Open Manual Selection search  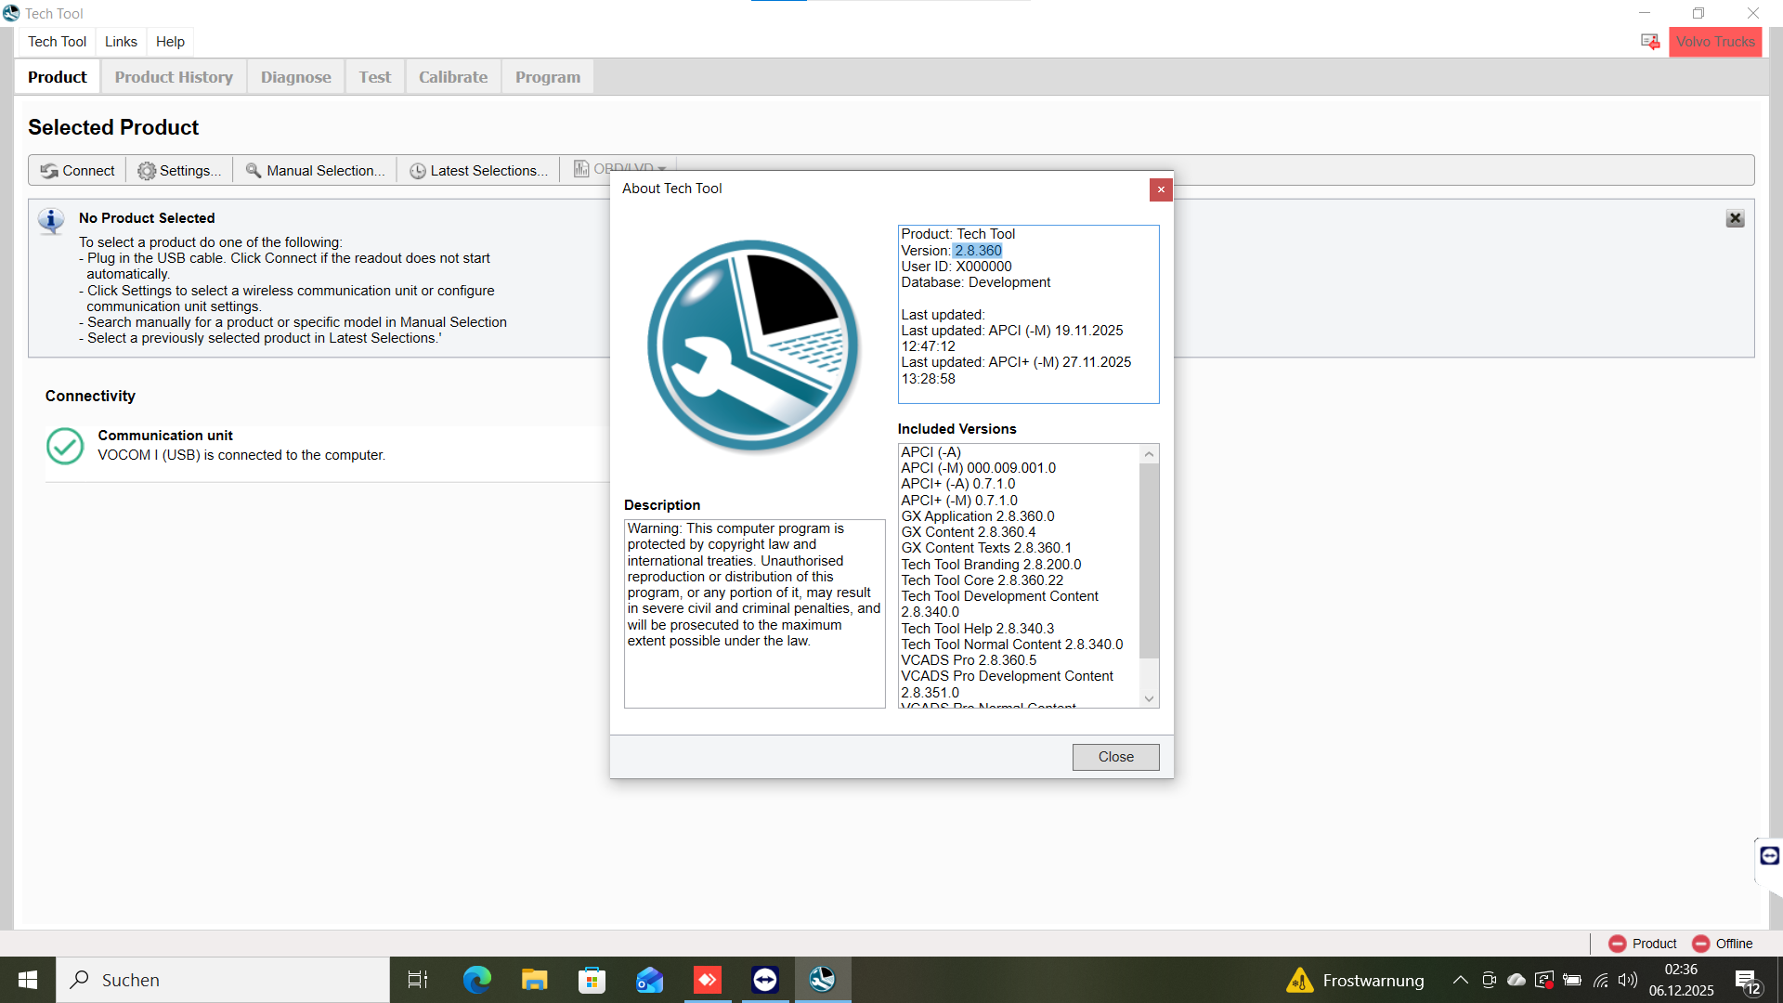pyautogui.click(x=315, y=171)
